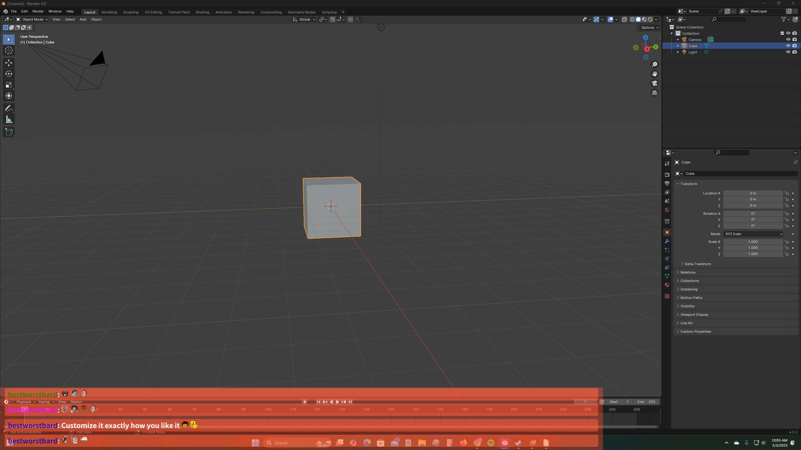Viewport: 801px width, 450px height.
Task: Open the Physics properties tab icon
Action: (667, 259)
